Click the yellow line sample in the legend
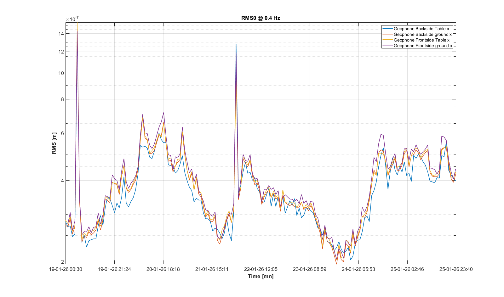 pos(387,40)
